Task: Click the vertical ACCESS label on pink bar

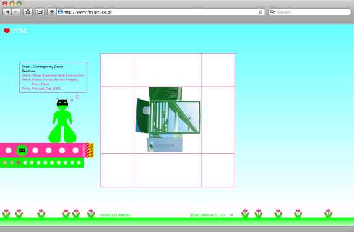Action: (x=84, y=150)
